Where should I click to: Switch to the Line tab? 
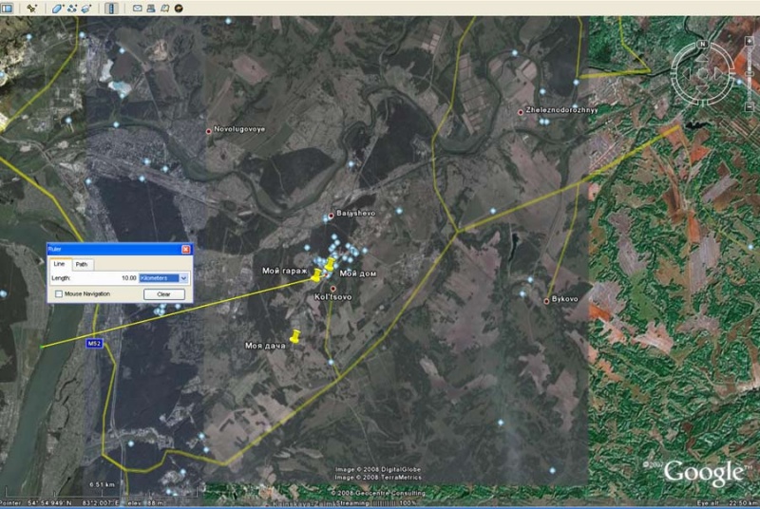coord(59,264)
